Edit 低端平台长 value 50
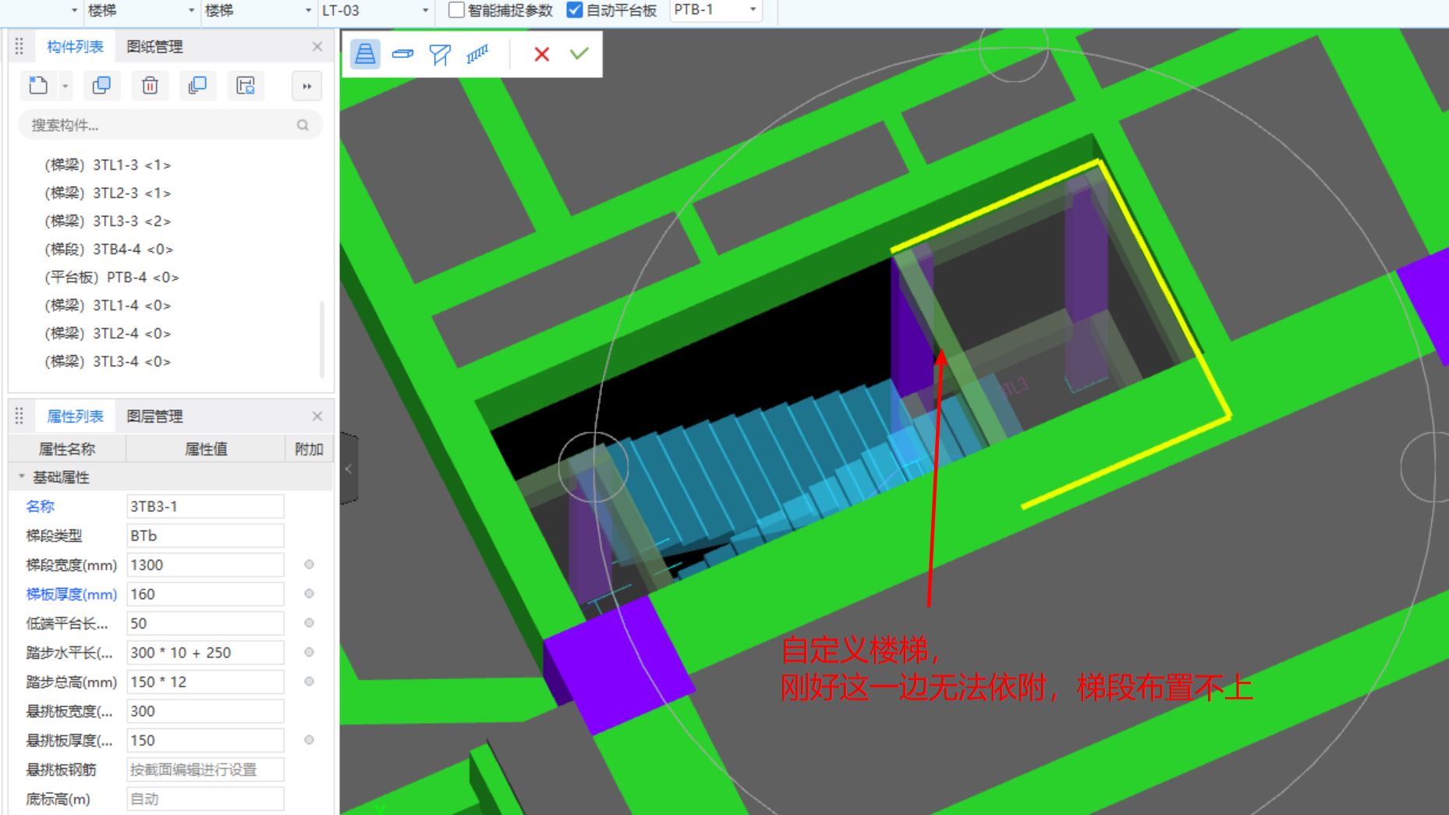 [205, 623]
